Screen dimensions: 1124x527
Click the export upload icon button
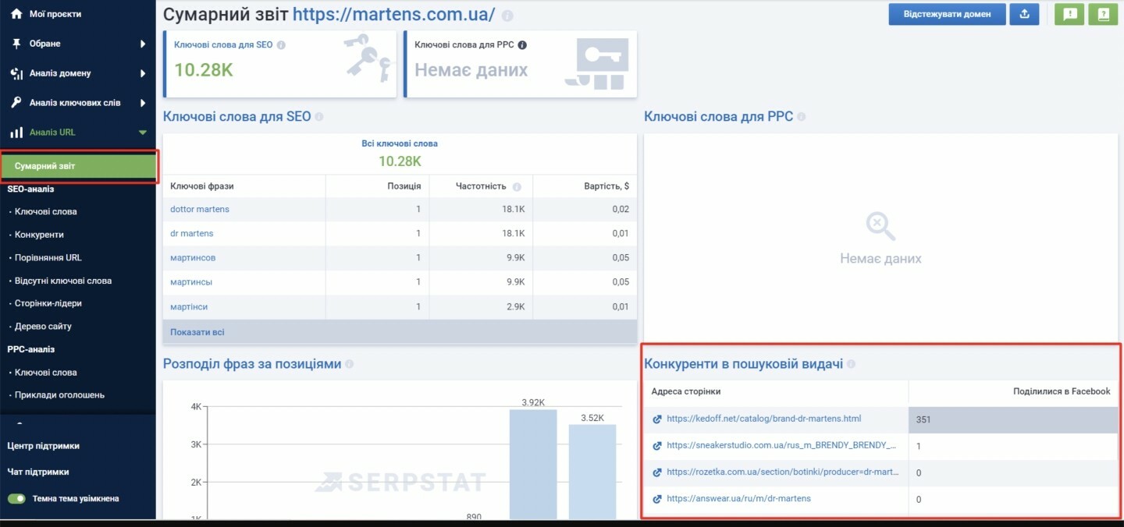point(1025,14)
